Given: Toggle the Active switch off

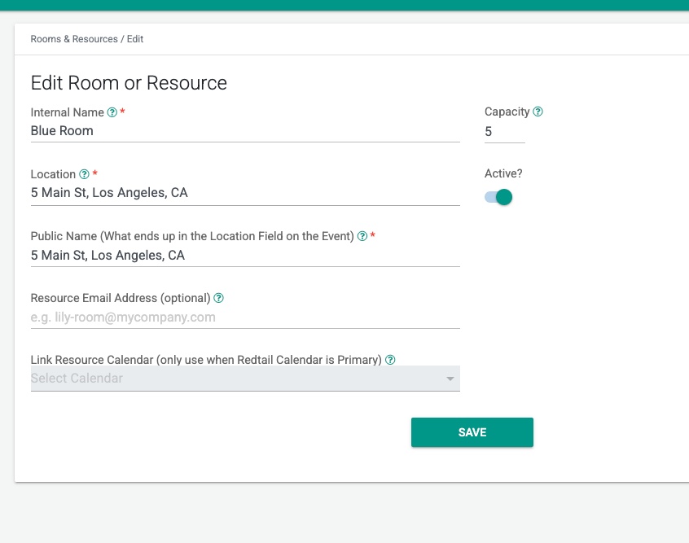Looking at the screenshot, I should [498, 197].
